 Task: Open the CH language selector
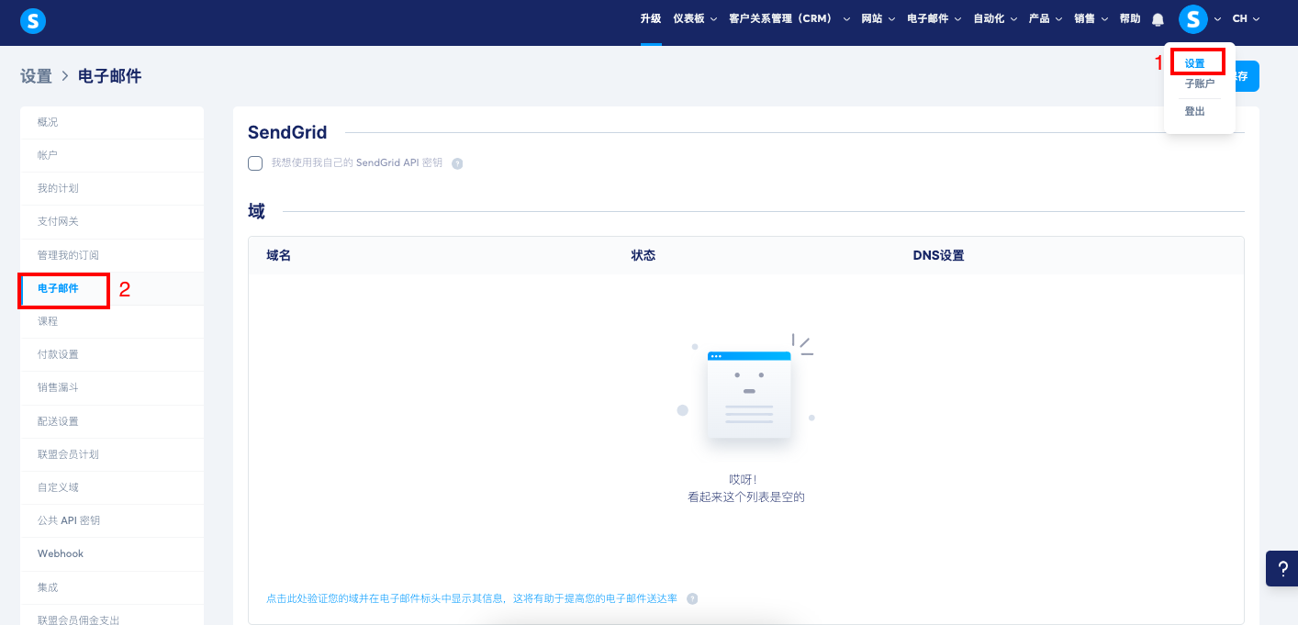coord(1246,18)
